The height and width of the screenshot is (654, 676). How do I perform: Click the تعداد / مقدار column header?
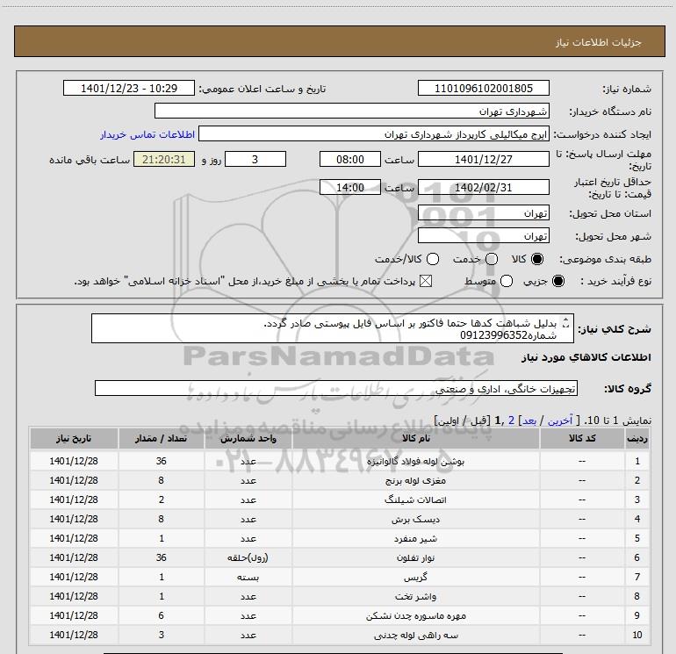162,438
